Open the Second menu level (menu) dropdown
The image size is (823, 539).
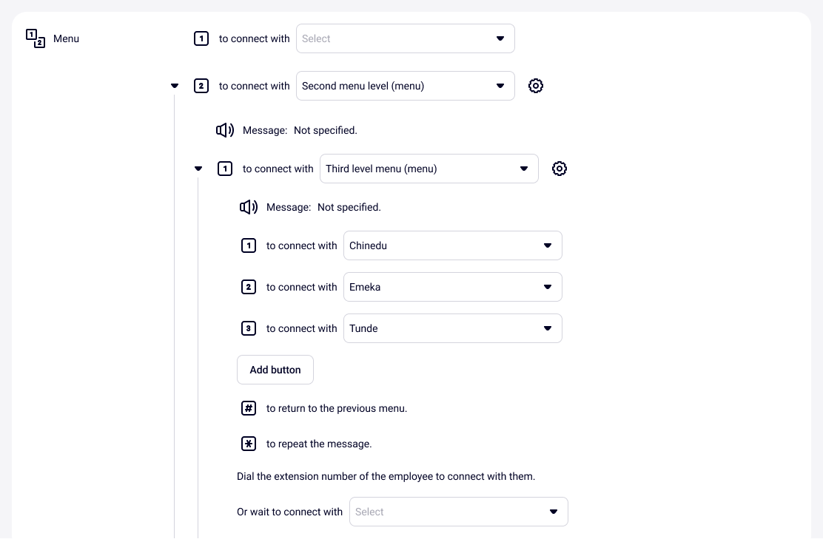point(405,86)
